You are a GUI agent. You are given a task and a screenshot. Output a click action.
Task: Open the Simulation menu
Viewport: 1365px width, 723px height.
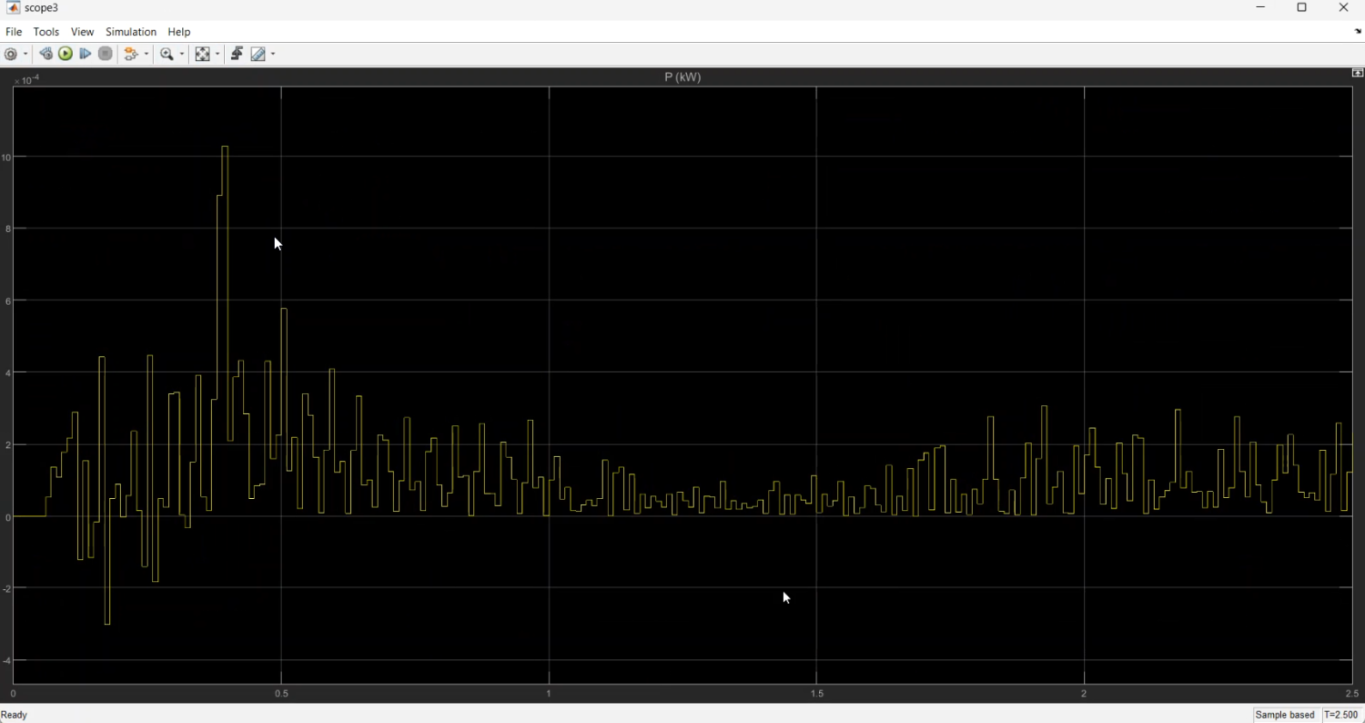pyautogui.click(x=131, y=32)
